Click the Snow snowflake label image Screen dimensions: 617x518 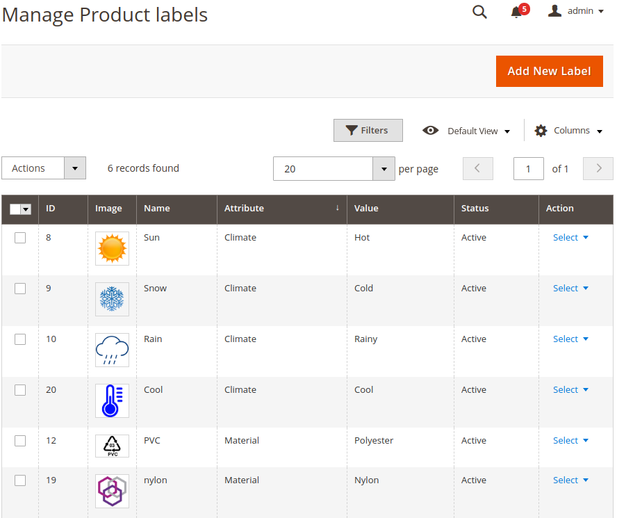pos(112,299)
